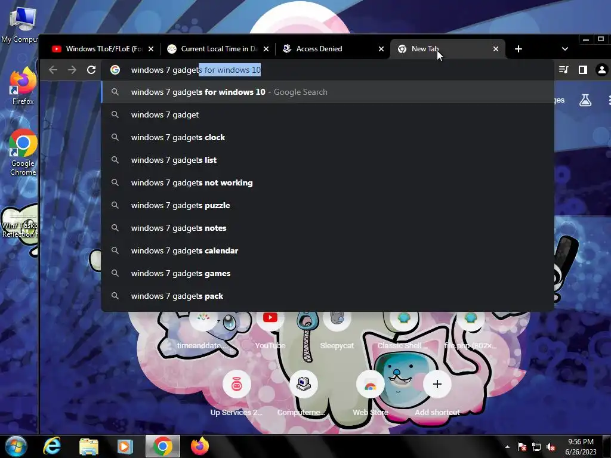Expand the tab search dropdown chevron

click(564, 49)
